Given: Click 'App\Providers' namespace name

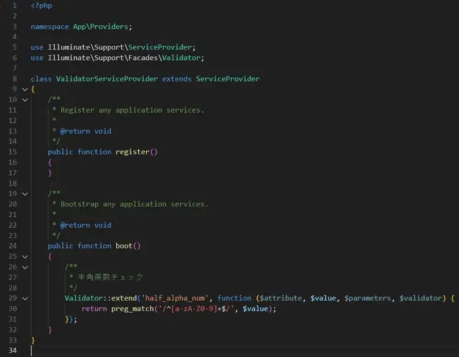Looking at the screenshot, I should [101, 27].
